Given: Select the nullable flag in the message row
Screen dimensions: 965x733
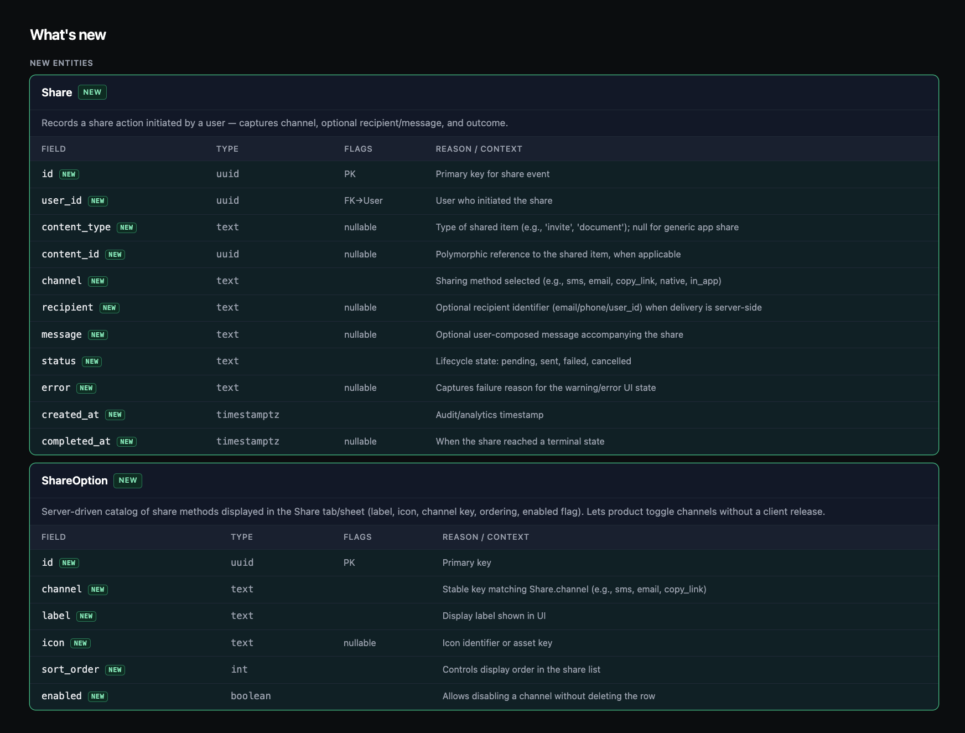Looking at the screenshot, I should (360, 334).
